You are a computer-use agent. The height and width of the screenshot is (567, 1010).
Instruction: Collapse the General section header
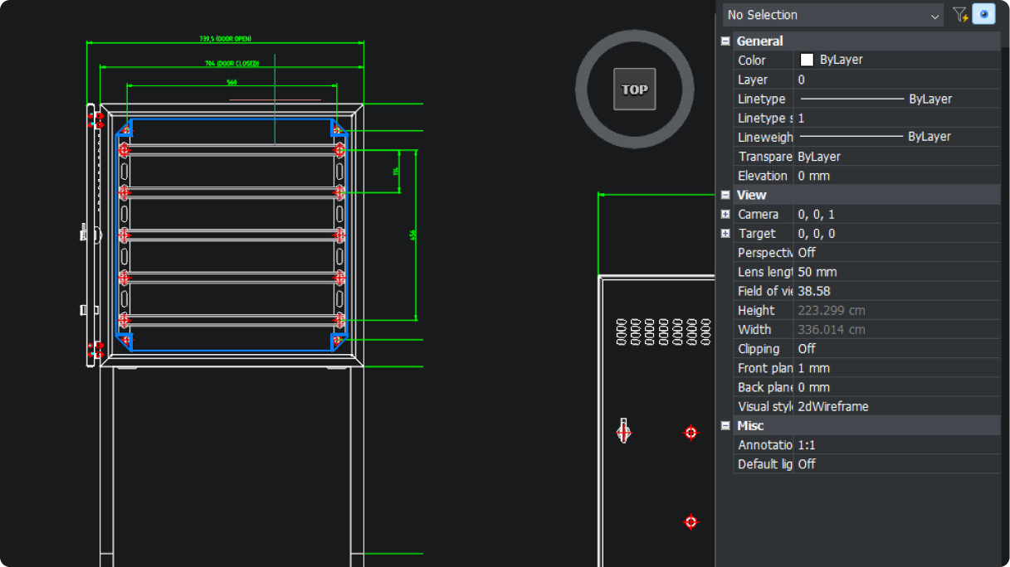click(725, 41)
